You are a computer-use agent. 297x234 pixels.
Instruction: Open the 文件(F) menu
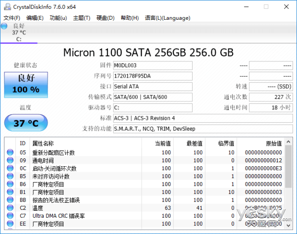(12, 18)
